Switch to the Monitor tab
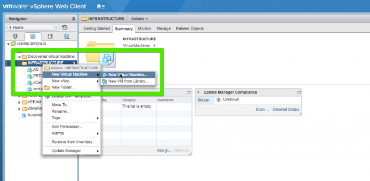 tap(145, 28)
